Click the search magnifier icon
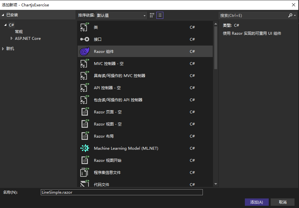This screenshot has height=208, width=299. [290, 16]
